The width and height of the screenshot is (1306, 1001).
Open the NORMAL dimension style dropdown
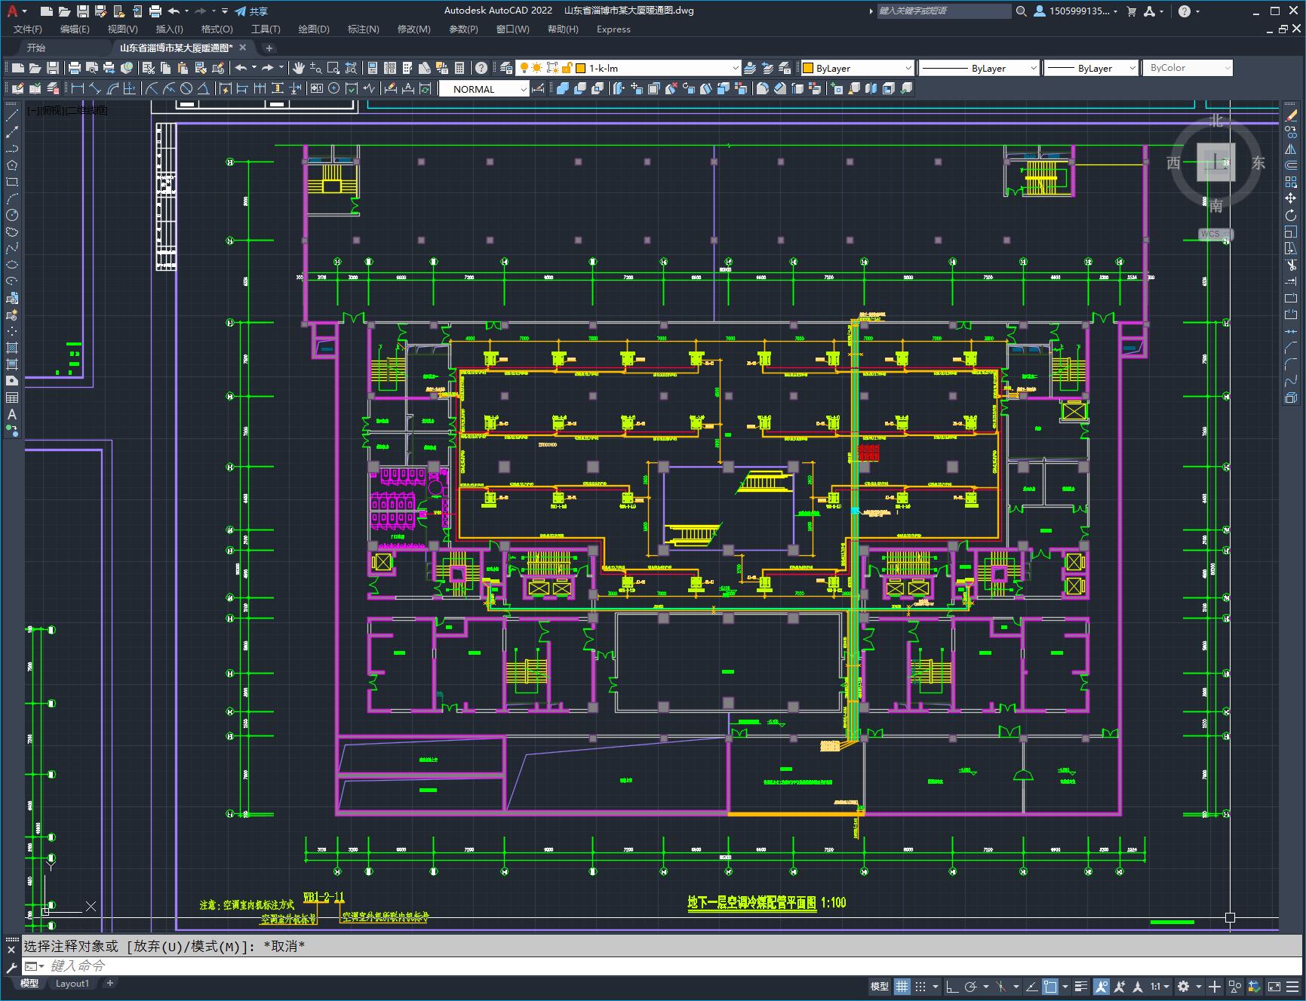pyautogui.click(x=484, y=89)
